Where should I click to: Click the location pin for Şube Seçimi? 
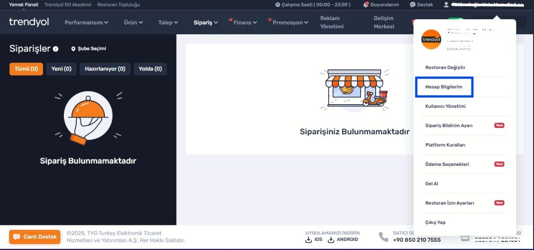pos(73,49)
